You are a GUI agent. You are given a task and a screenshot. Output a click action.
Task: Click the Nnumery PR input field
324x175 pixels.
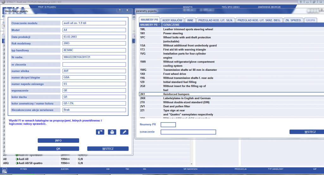[x=168, y=125]
